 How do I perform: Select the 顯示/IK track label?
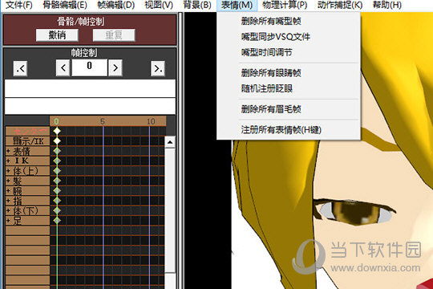coord(27,141)
